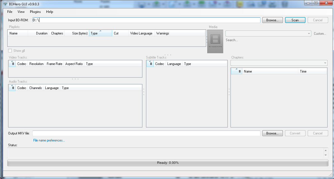Click the Ready progress bar
The width and height of the screenshot is (334, 179).
click(168, 163)
